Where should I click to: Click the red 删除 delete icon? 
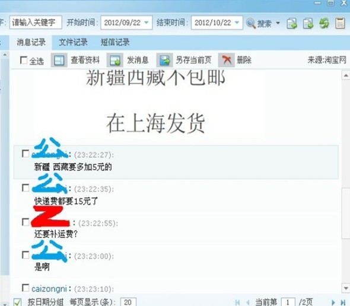tap(227, 60)
